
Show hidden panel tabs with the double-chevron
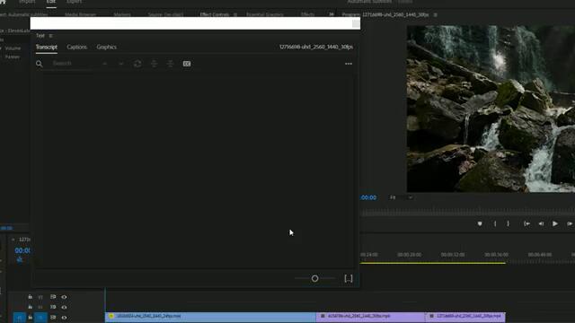[332, 14]
